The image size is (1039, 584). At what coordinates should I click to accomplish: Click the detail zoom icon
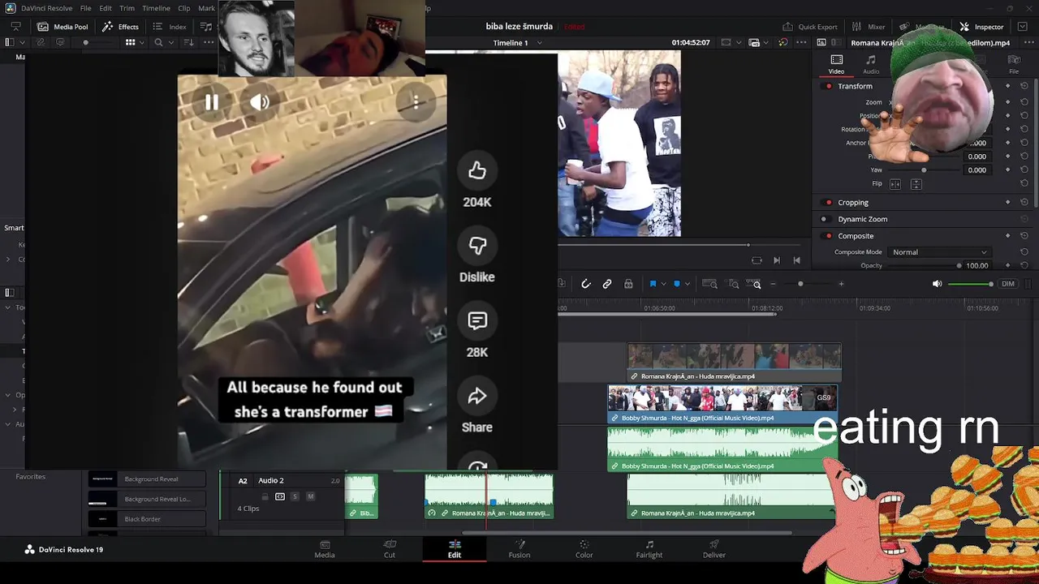[734, 284]
